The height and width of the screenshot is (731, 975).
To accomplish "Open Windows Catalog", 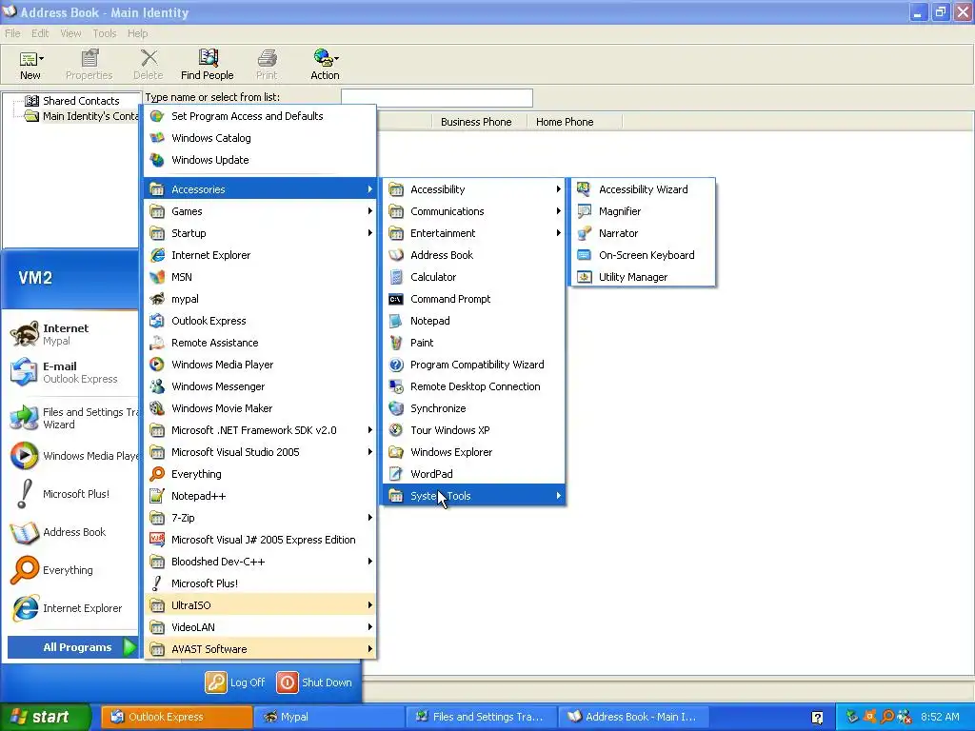I will [x=261, y=138].
